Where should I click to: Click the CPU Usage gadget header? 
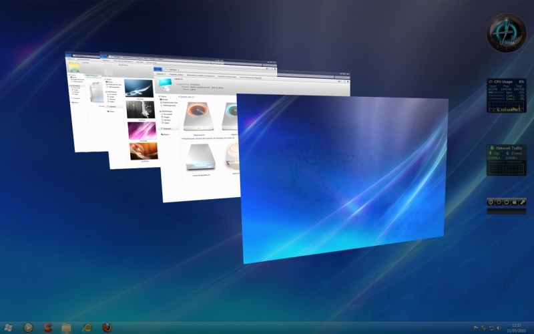[506, 81]
